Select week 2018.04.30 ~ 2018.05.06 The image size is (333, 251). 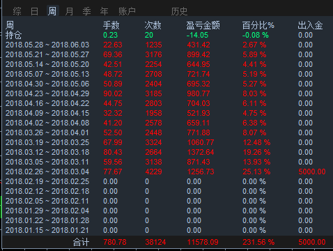click(47, 84)
